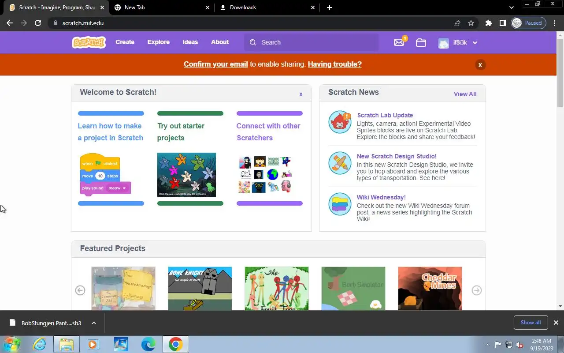Open the My Stuff folder icon
This screenshot has height=353, width=564.
pyautogui.click(x=421, y=42)
